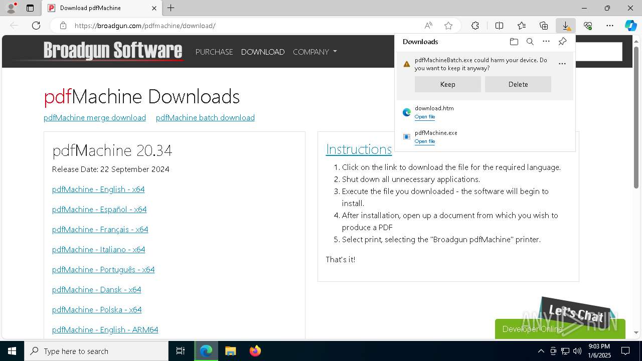Open pdfMachine batch download link

coord(205,117)
